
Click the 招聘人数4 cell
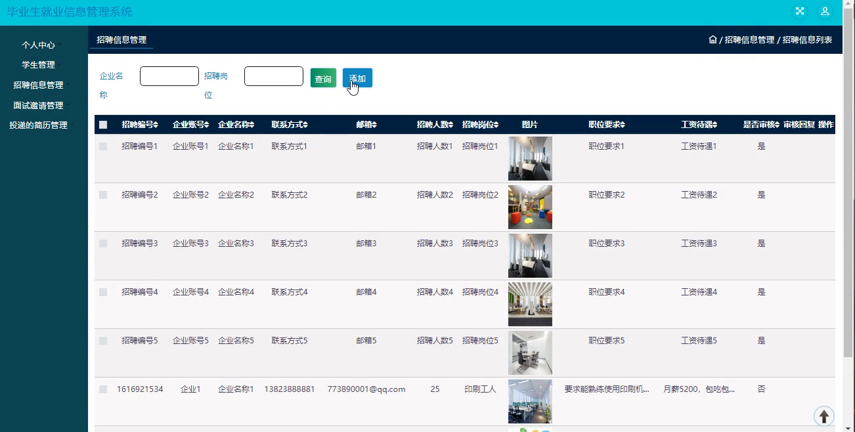pos(435,292)
